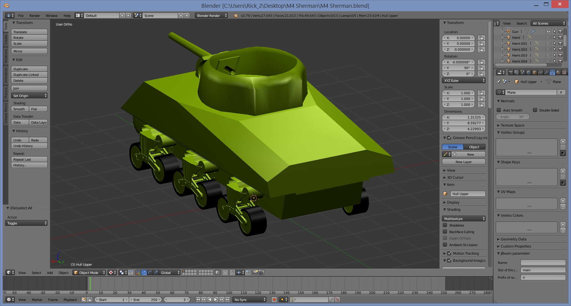Toggle visibility eye for Hemi lamp
The image size is (571, 306).
click(548, 38)
